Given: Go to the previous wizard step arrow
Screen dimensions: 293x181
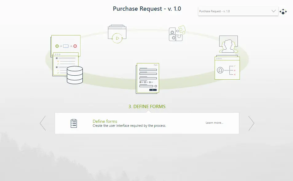Looking at the screenshot, I should [x=43, y=123].
